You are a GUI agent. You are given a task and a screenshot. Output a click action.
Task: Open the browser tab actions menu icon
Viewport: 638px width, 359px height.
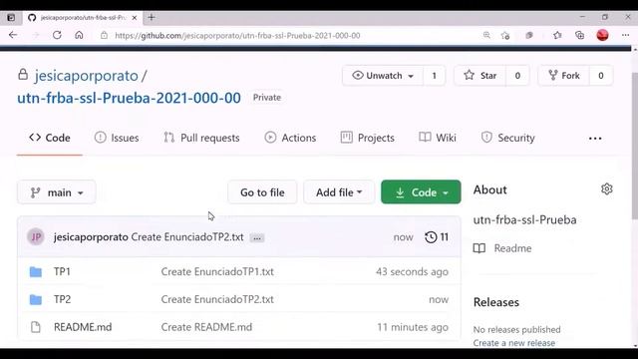(x=11, y=18)
